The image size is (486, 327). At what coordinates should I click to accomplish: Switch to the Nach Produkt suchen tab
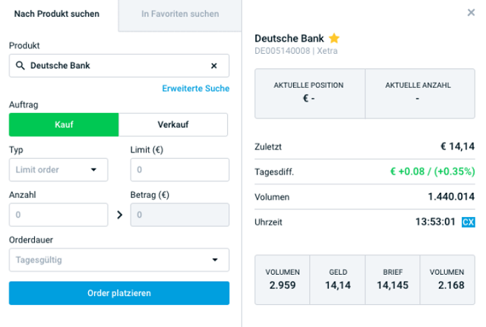[57, 14]
